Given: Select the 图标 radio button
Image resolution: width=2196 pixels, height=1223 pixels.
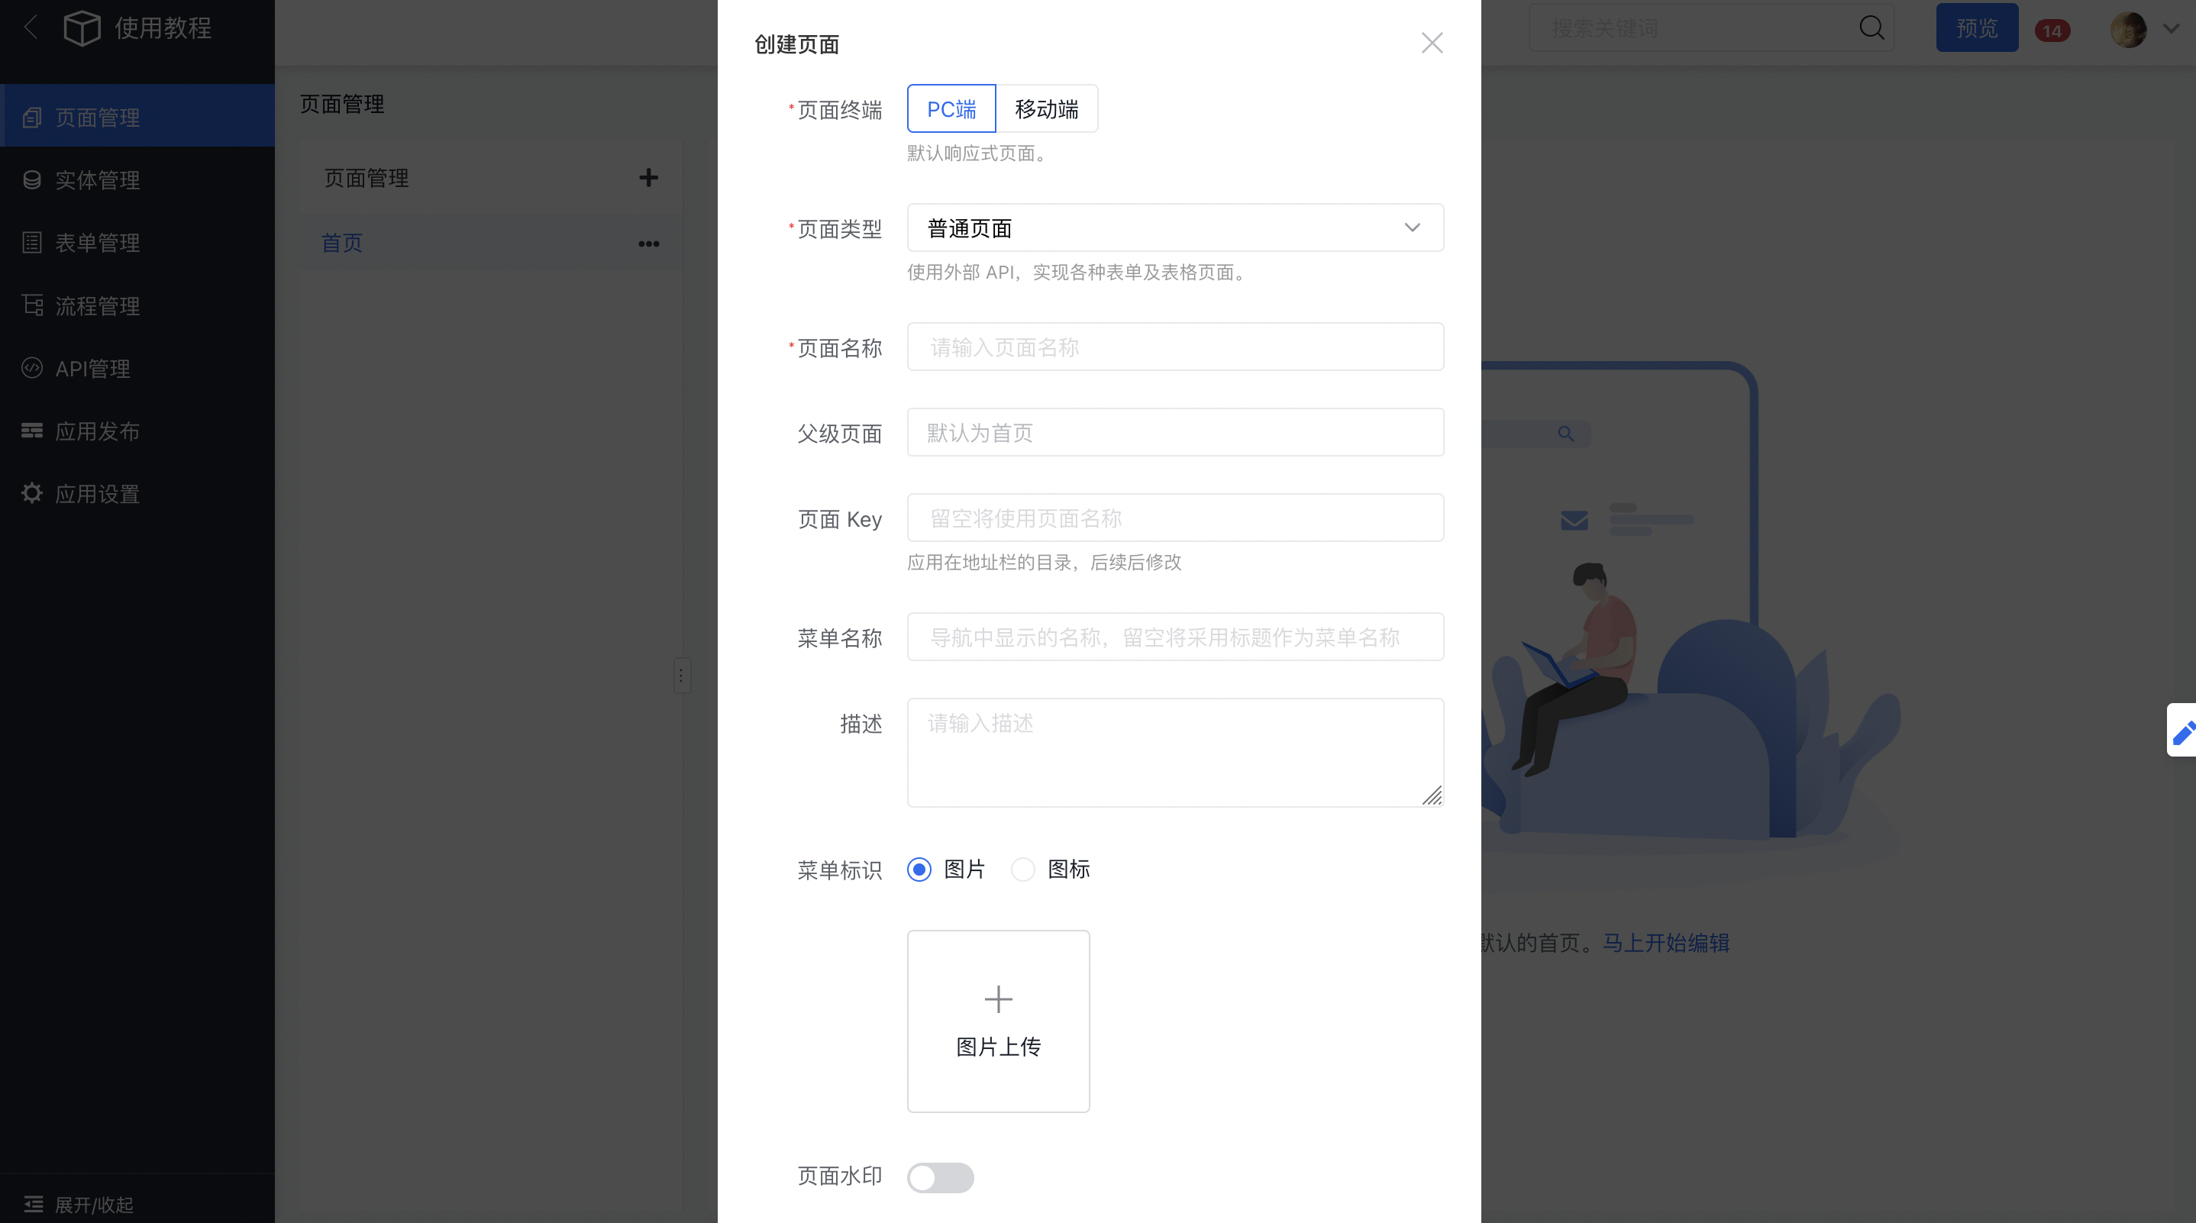Looking at the screenshot, I should pos(1022,870).
